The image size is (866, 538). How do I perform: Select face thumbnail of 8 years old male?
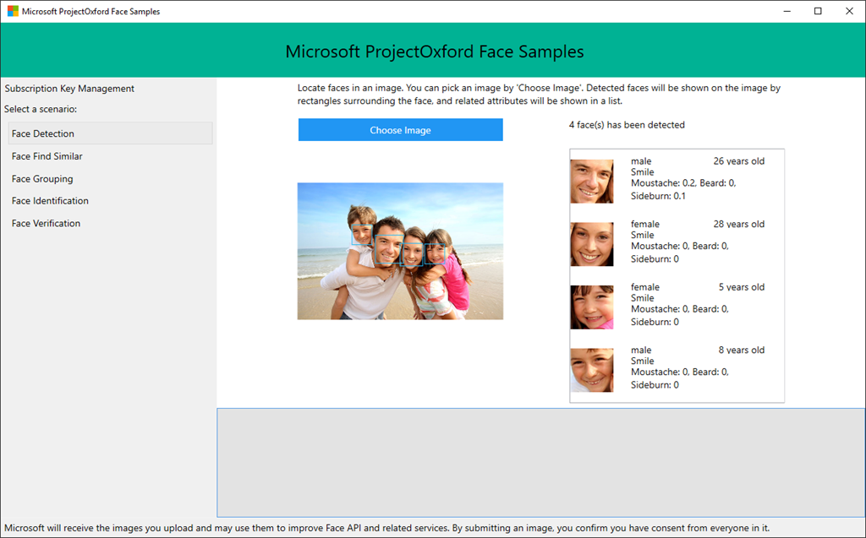pos(591,370)
